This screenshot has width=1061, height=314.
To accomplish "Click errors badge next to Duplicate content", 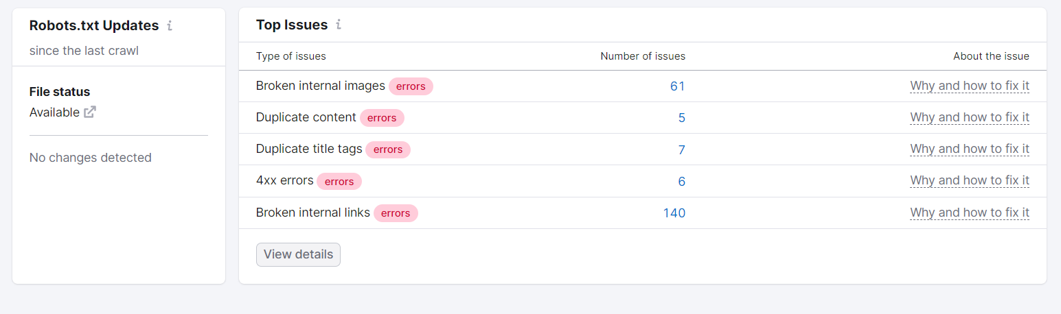I will 382,118.
